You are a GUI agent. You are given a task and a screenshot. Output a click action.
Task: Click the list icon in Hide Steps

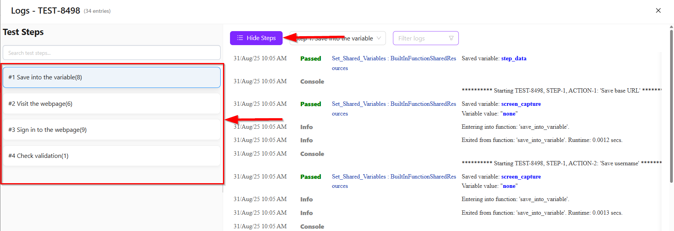(x=240, y=38)
